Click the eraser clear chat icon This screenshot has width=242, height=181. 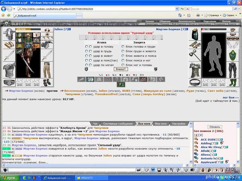coord(146,170)
